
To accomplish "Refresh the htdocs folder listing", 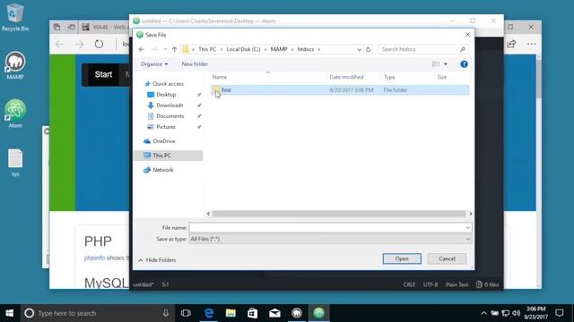I will (x=369, y=49).
